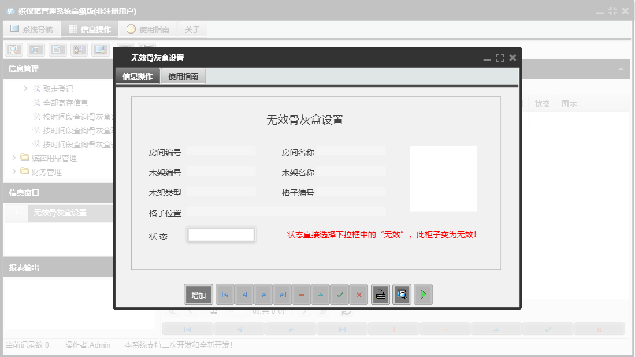
Task: Click the screen preview toolbar icon
Action: 100,49
